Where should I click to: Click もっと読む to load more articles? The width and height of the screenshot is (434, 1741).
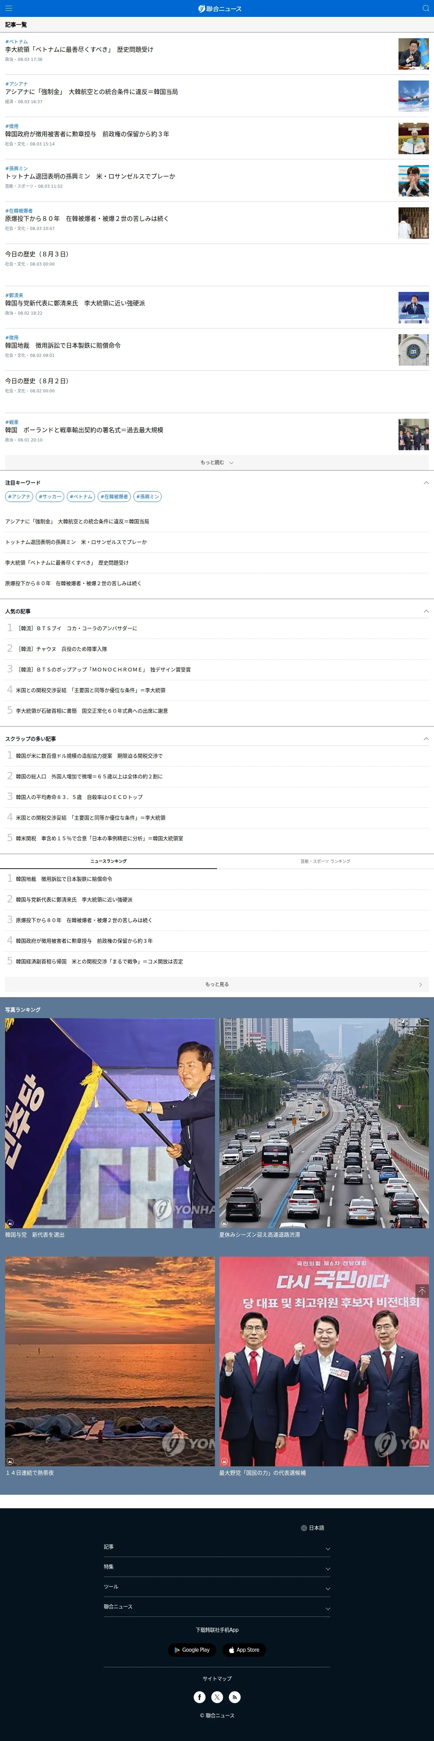[x=217, y=462]
